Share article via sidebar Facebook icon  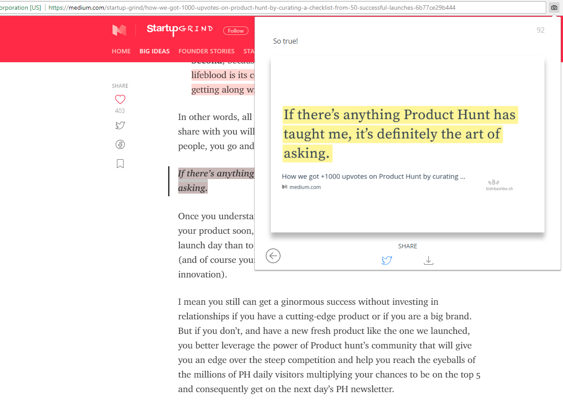tap(120, 145)
